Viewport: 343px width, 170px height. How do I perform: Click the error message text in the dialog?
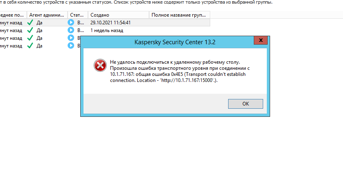[x=179, y=71]
